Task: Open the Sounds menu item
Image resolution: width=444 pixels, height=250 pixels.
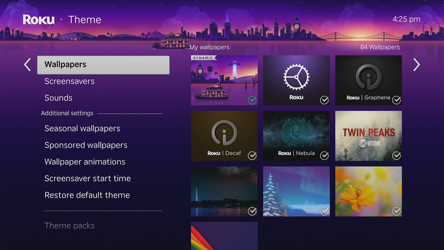Action: click(x=58, y=98)
